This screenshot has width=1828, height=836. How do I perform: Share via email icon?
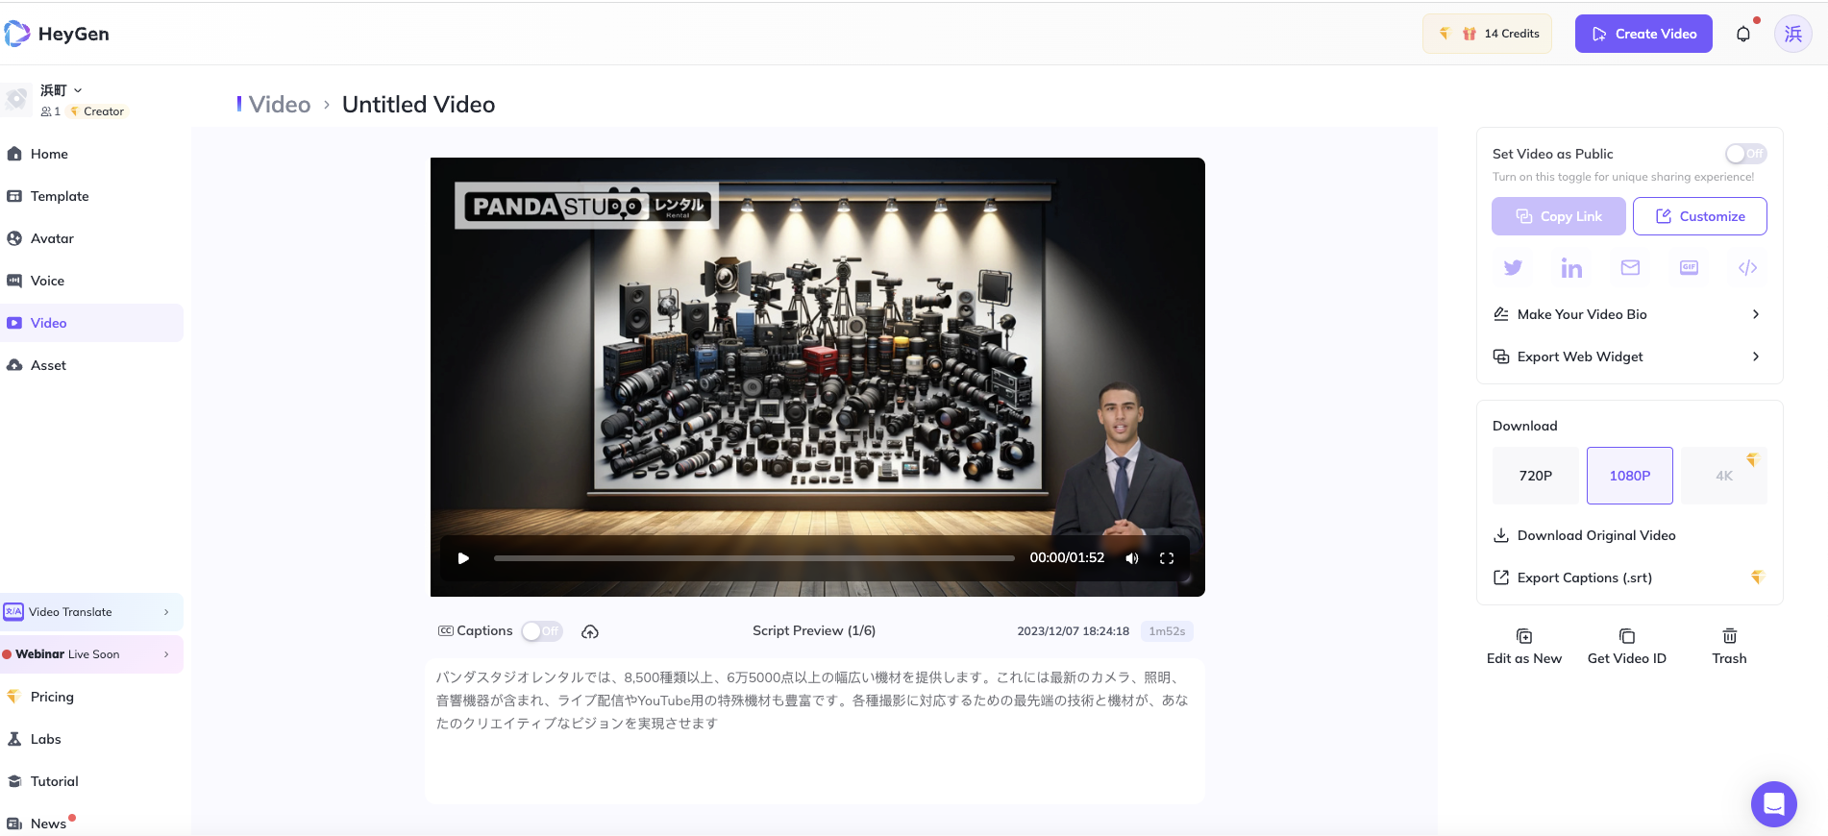1630,268
